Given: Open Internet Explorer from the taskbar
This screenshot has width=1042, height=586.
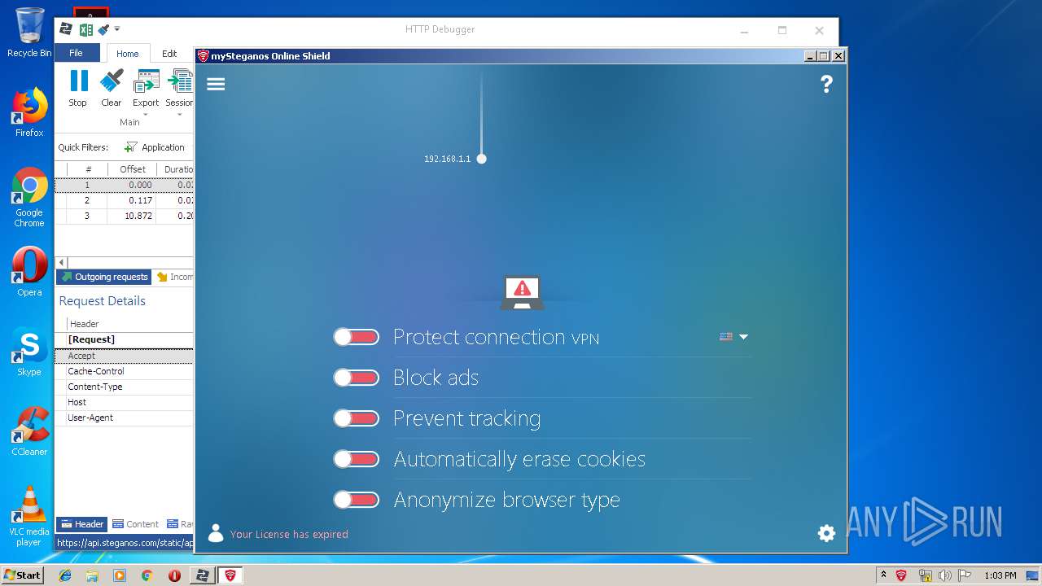Looking at the screenshot, I should coord(65,575).
